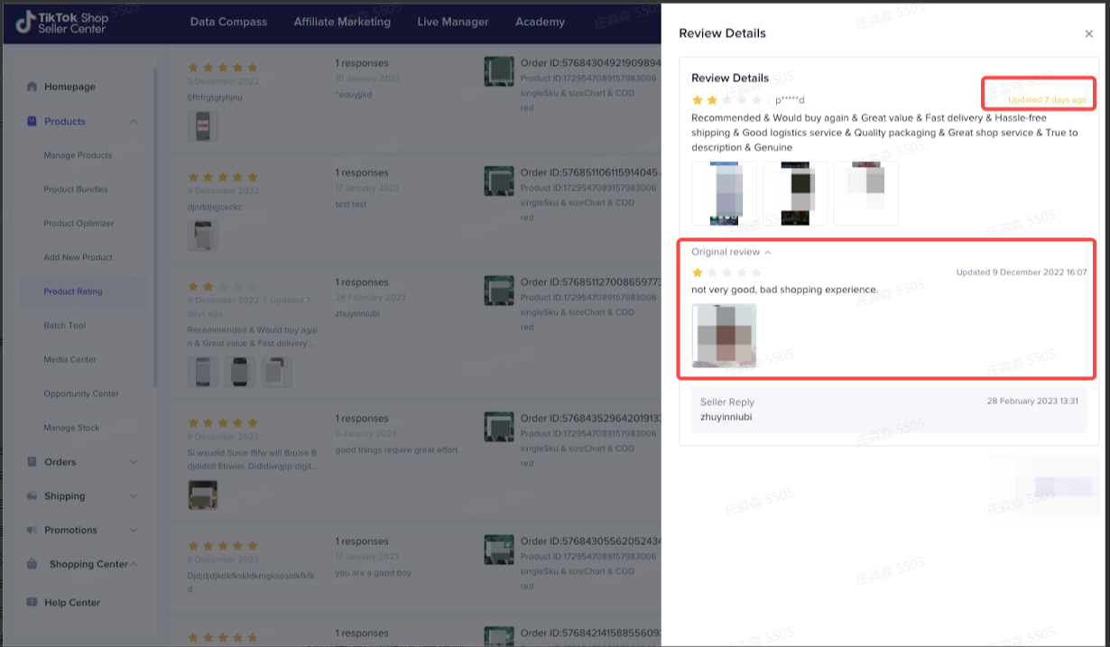Viewport: 1110px width, 647px height.
Task: Open Product Bundles page
Action: point(76,189)
